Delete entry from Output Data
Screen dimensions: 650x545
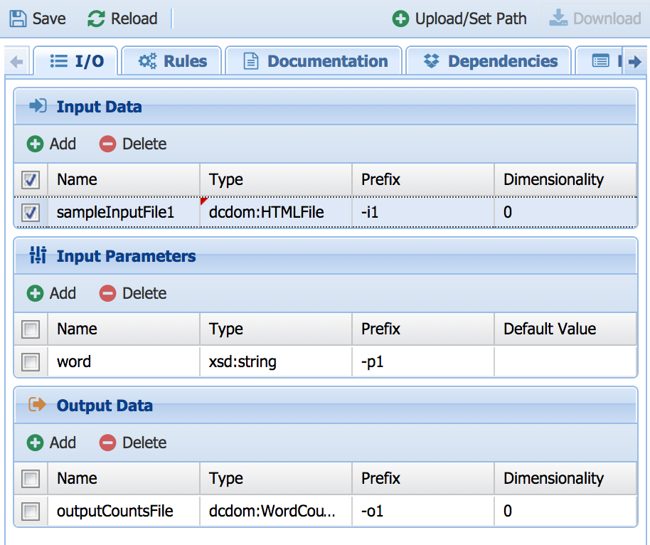pos(133,443)
